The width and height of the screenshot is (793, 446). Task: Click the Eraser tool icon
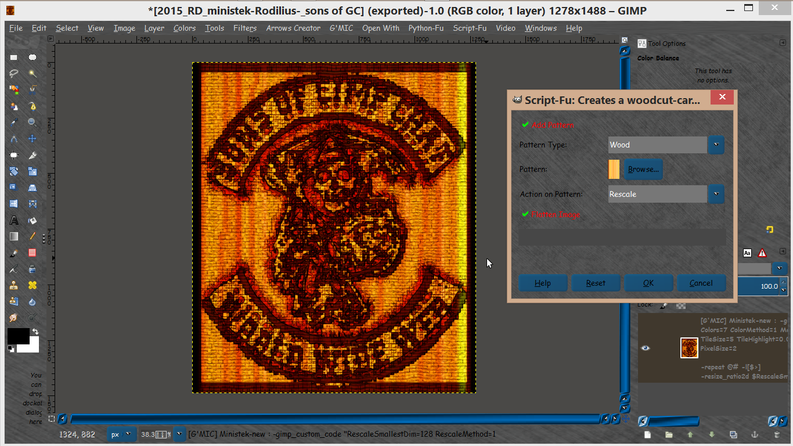pos(33,253)
